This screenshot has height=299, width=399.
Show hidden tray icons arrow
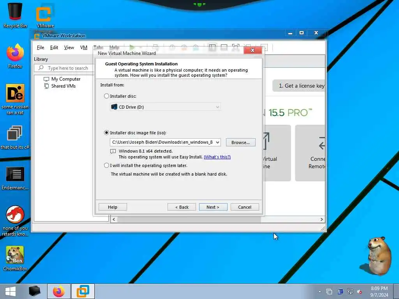click(x=320, y=292)
